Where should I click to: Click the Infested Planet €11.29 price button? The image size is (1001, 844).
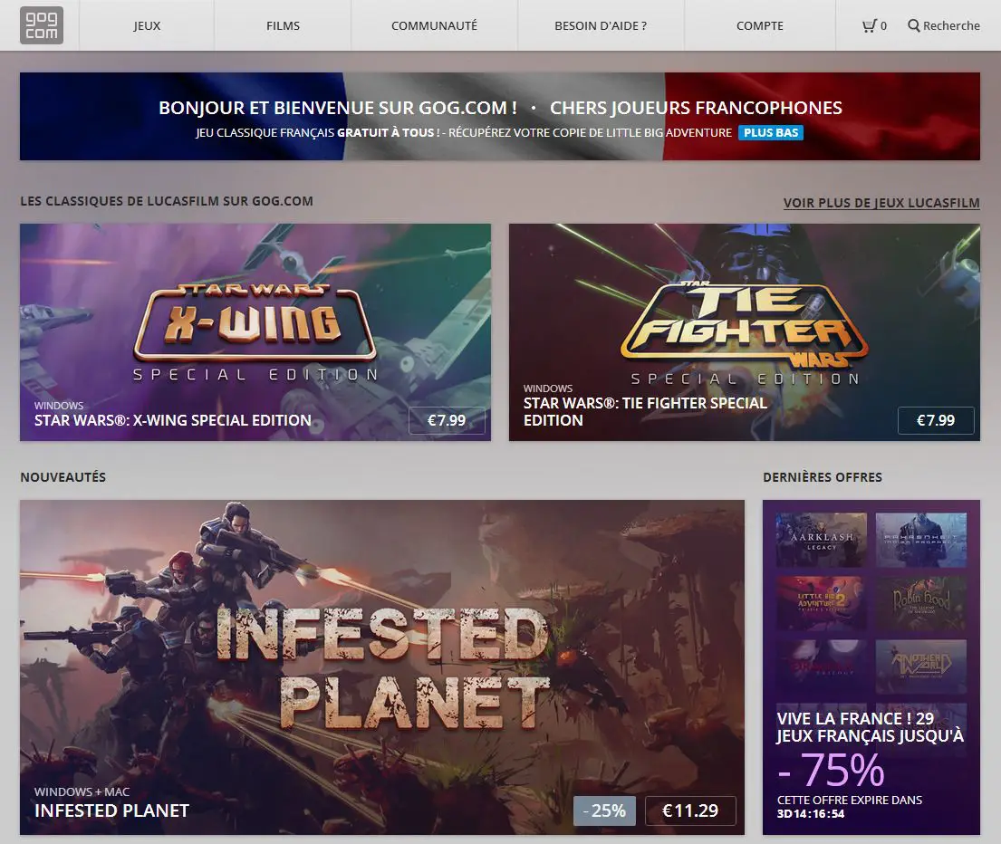(690, 810)
